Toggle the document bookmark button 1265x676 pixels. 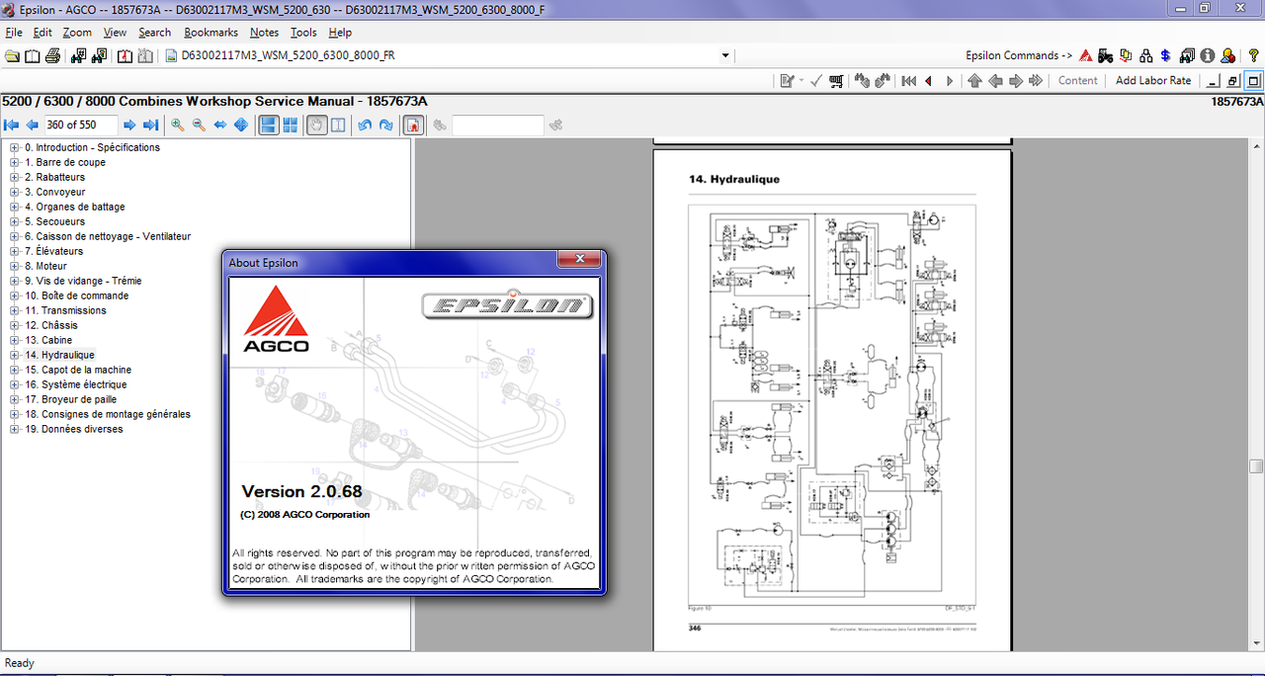tap(414, 125)
